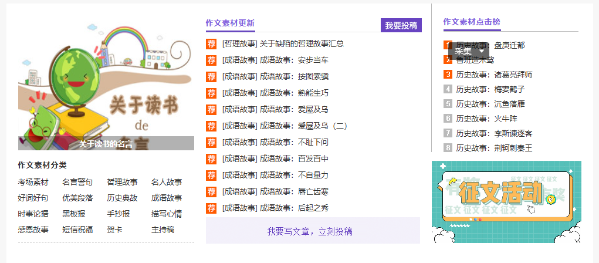Open 历史故事：火牛阵 ranked article
The image size is (599, 263).
tap(487, 119)
